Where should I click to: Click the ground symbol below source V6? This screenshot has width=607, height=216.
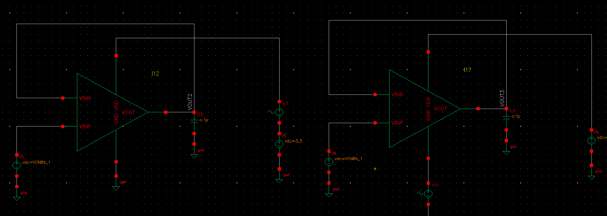click(x=279, y=180)
